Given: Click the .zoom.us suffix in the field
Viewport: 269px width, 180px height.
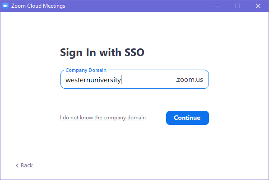Looking at the screenshot, I should pos(189,80).
